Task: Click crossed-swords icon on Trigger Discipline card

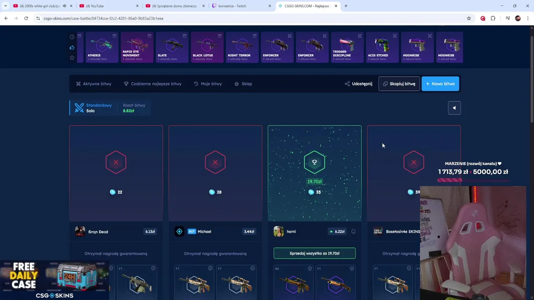Action: [360, 36]
